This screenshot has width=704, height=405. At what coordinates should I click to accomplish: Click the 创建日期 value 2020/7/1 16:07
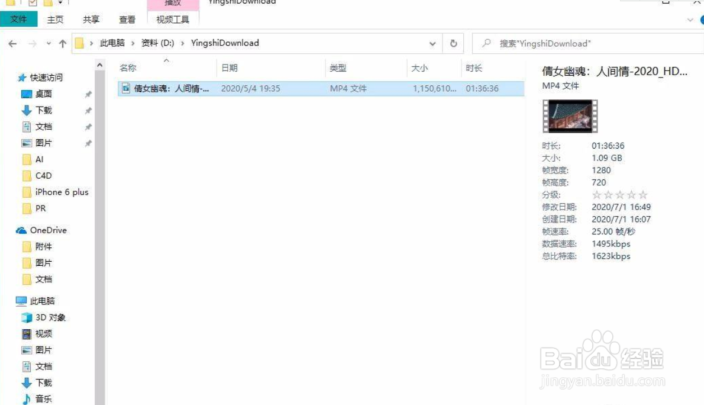pyautogui.click(x=621, y=219)
